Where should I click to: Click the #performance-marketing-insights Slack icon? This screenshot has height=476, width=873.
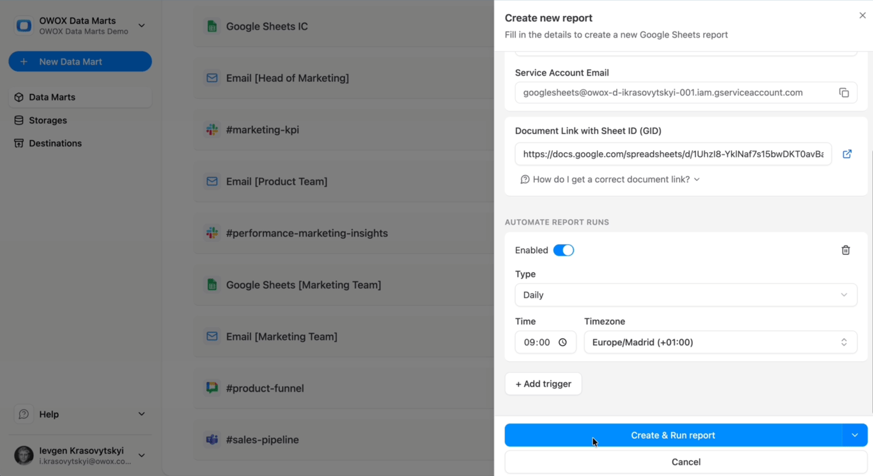(212, 233)
